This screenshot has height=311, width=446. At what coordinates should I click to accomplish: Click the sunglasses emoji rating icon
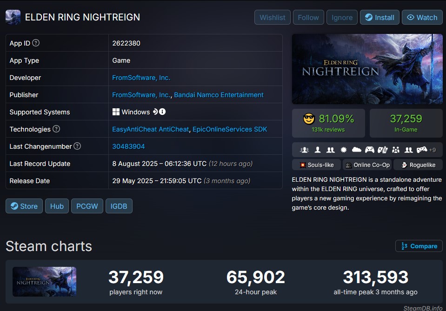[x=309, y=119]
